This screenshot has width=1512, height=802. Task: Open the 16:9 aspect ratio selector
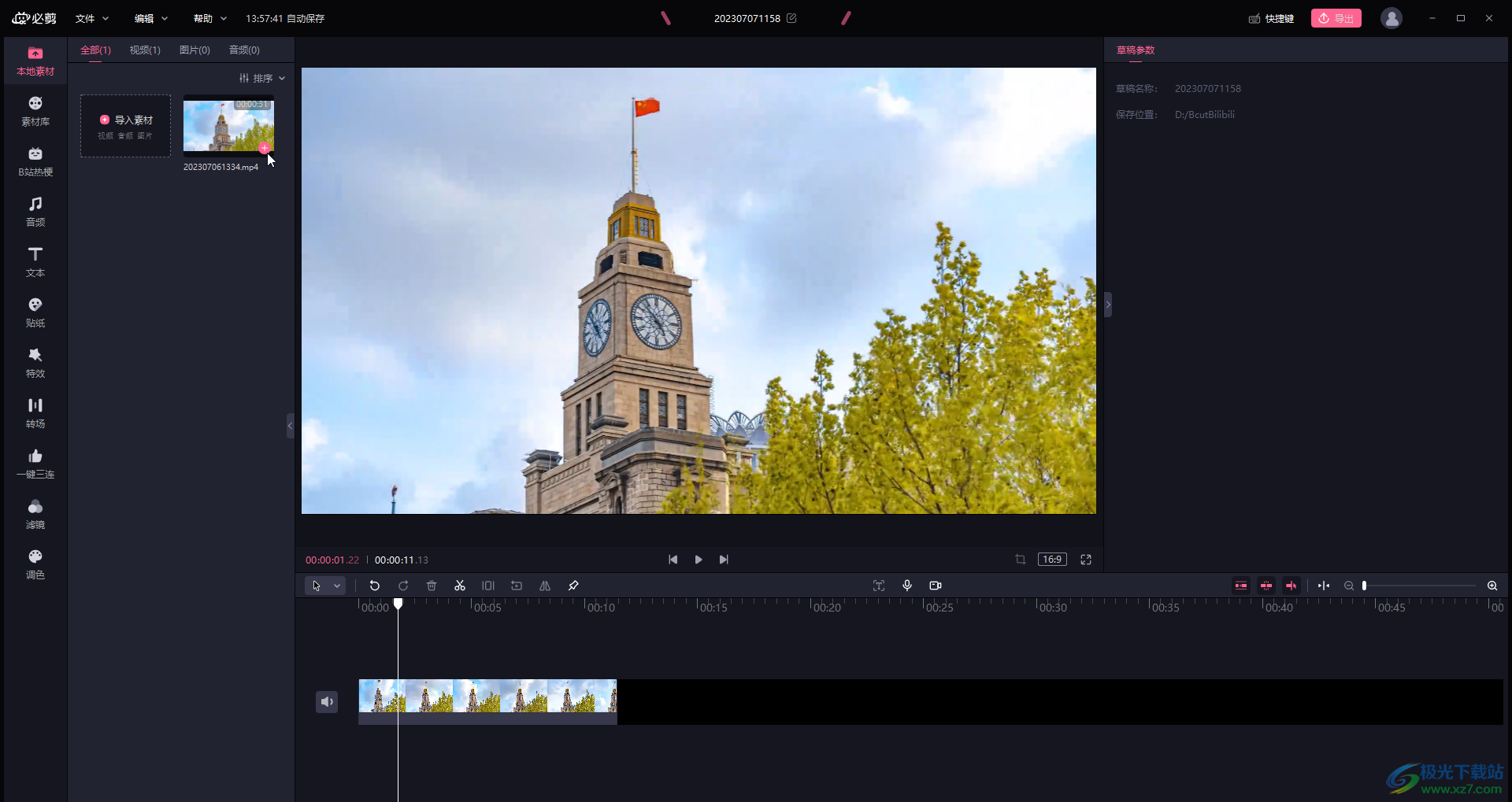(x=1052, y=560)
